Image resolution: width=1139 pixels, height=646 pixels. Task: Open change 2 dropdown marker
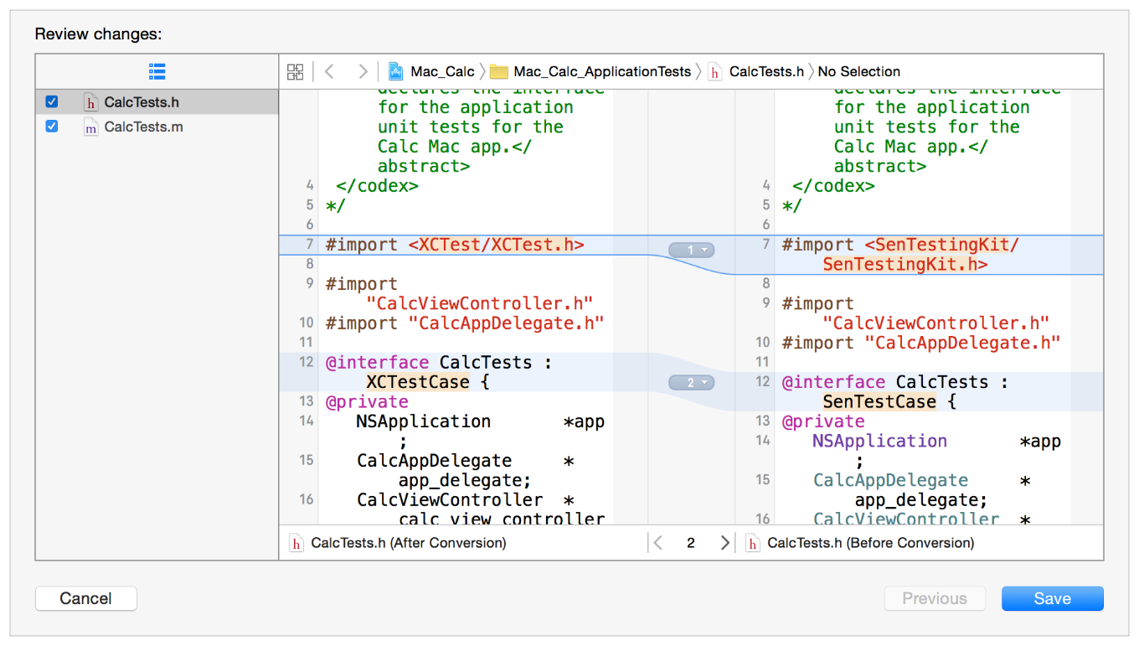point(691,383)
